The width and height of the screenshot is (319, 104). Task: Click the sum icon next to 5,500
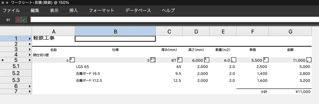tap(266, 60)
